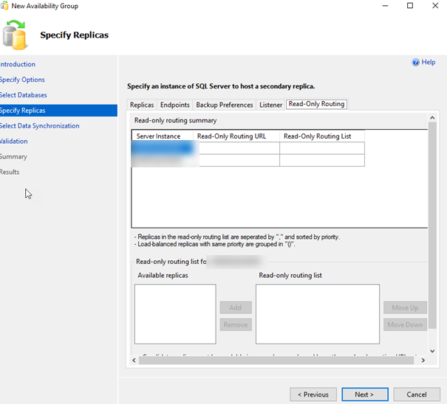Switch to the Replicas tab
The image size is (447, 404).
142,105
